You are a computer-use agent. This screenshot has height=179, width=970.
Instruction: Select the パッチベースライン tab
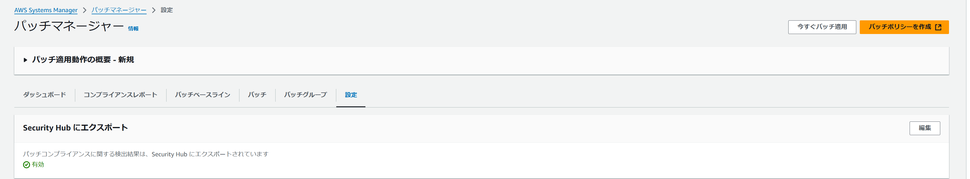point(203,94)
